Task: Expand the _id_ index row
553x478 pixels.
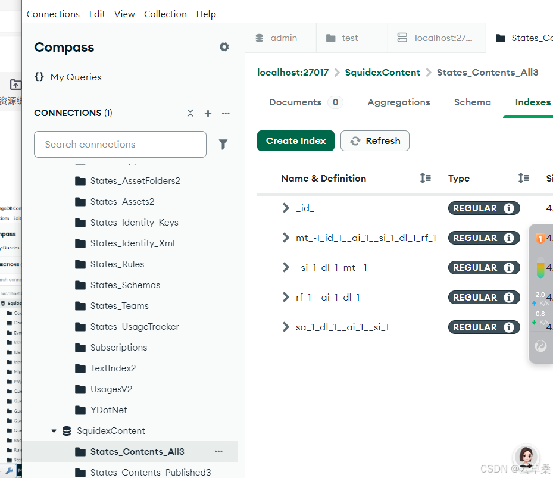Action: tap(286, 208)
